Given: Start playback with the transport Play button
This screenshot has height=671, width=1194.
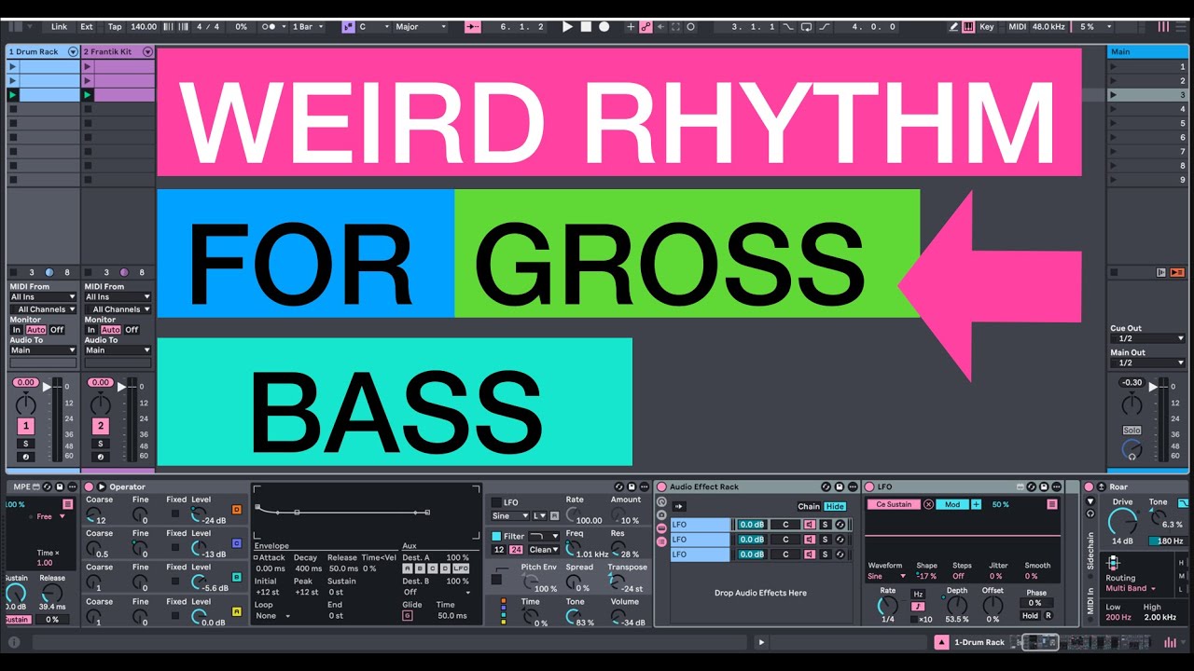Looking at the screenshot, I should (x=567, y=27).
